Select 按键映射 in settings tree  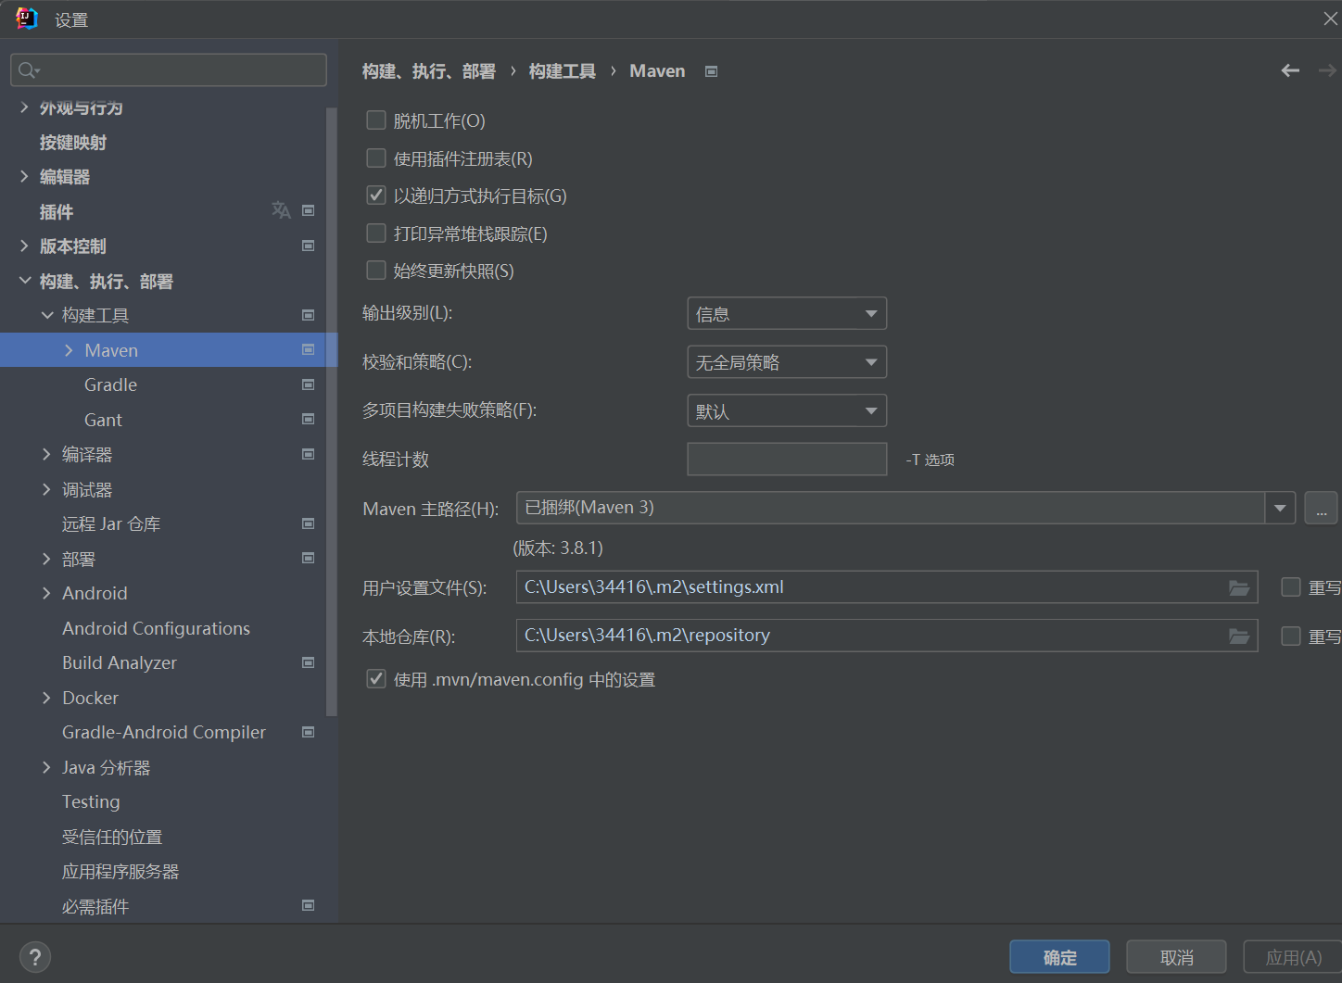(73, 142)
